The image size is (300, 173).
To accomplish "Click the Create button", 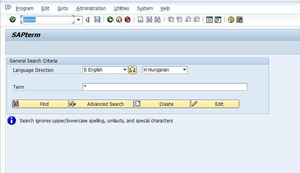I will coord(162,104).
